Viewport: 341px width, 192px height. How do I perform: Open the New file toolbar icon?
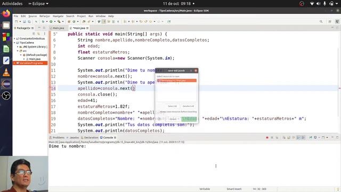point(17,21)
